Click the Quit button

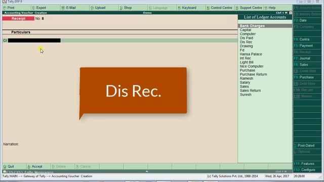pos(9,166)
